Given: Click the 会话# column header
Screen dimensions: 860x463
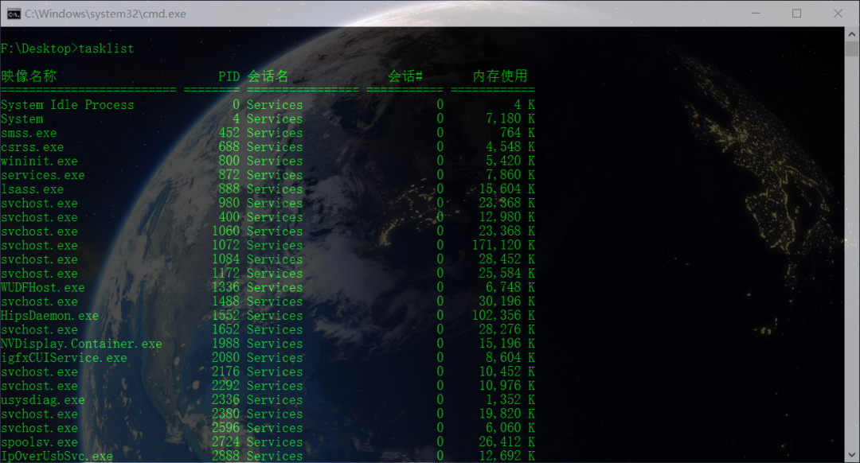Looking at the screenshot, I should [405, 76].
